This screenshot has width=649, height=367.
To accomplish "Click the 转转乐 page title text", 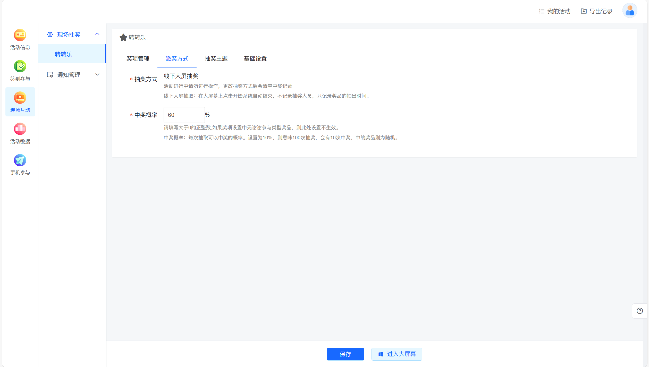I will [x=137, y=38].
